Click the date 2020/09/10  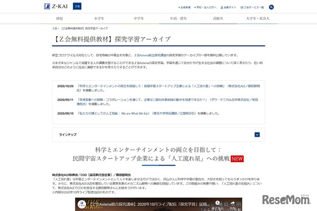(65, 113)
